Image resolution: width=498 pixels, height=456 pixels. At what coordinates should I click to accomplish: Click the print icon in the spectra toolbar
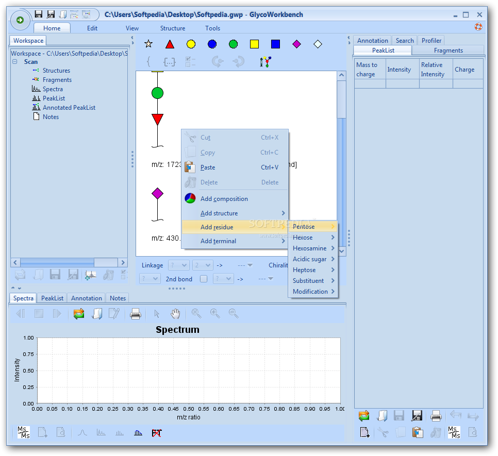point(136,314)
